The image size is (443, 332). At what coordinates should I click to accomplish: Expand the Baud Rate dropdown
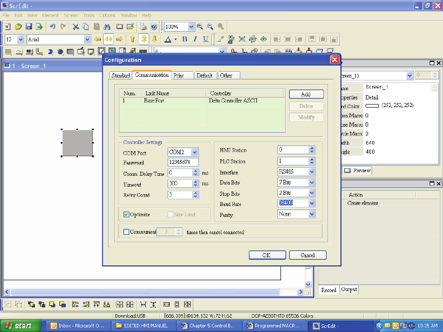point(312,203)
